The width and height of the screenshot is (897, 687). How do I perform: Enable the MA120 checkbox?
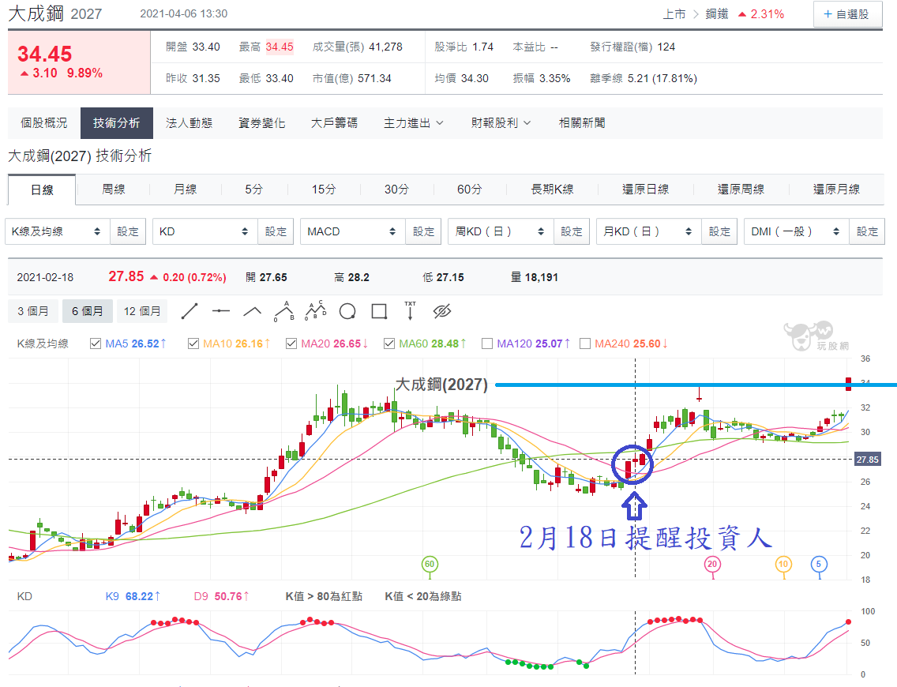click(x=487, y=343)
